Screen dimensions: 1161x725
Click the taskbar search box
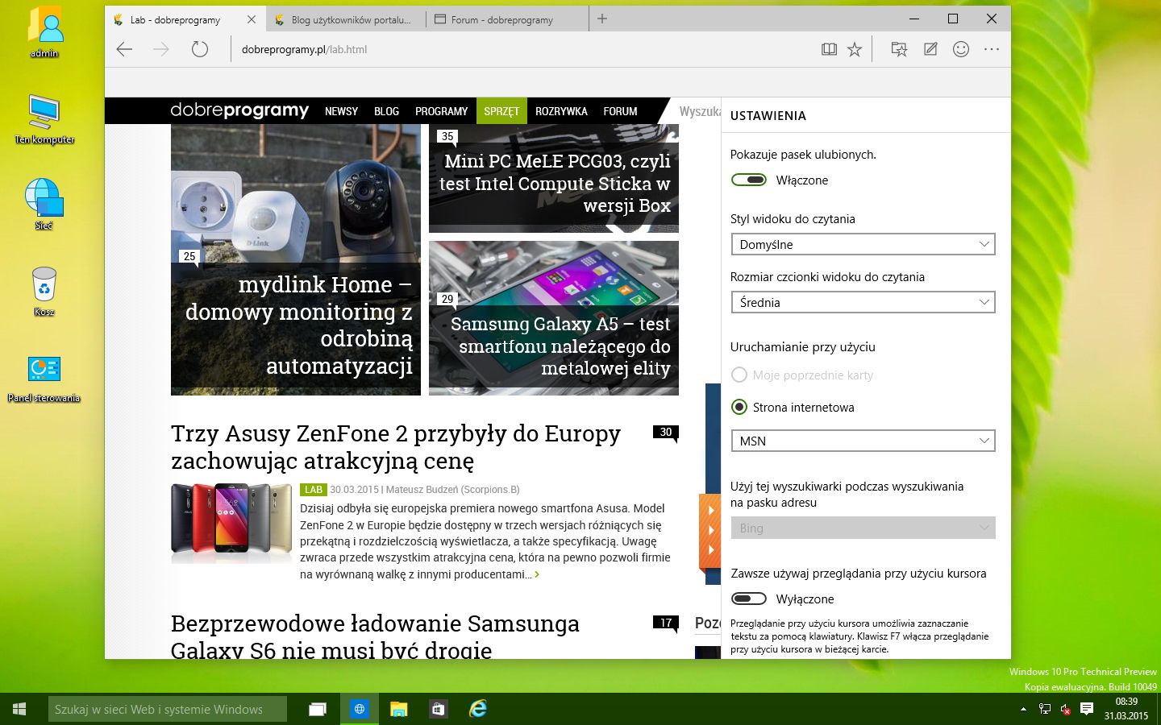[167, 709]
